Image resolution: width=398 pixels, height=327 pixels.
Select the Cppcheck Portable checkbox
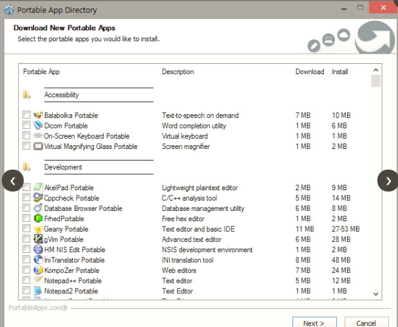point(26,197)
